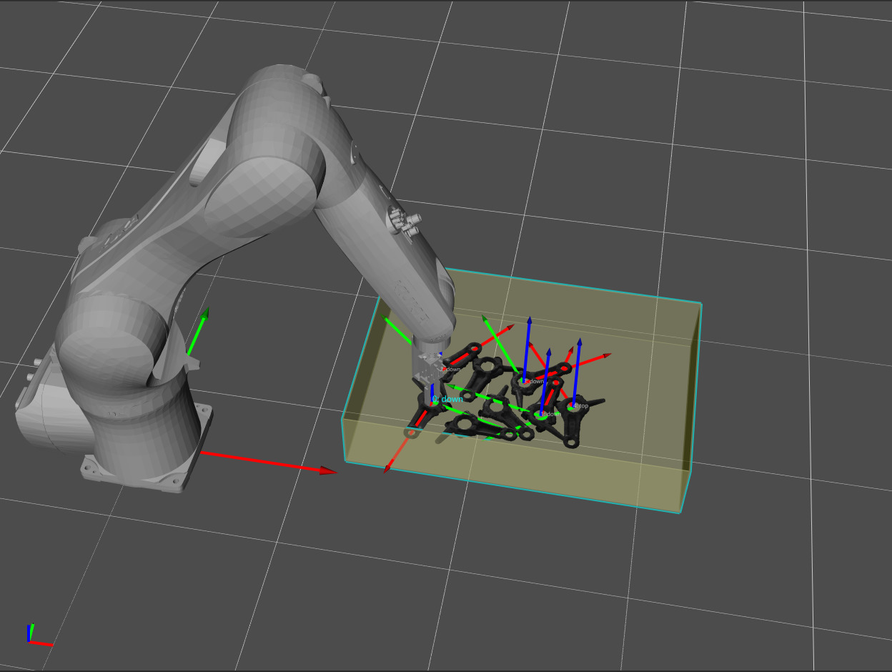Click the orientation axes gizmo in the bottom-left corner
892x672 pixels.
click(32, 633)
